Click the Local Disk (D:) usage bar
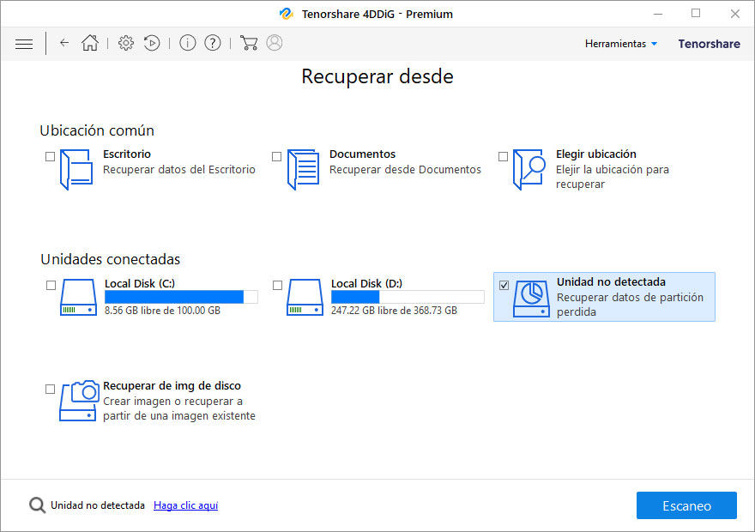755x532 pixels. [408, 297]
